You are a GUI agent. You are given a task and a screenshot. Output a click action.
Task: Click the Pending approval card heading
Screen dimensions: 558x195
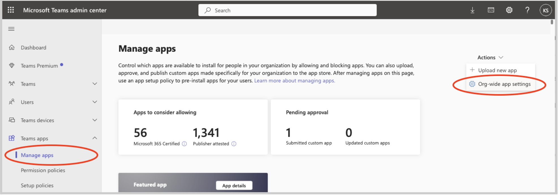click(x=307, y=112)
